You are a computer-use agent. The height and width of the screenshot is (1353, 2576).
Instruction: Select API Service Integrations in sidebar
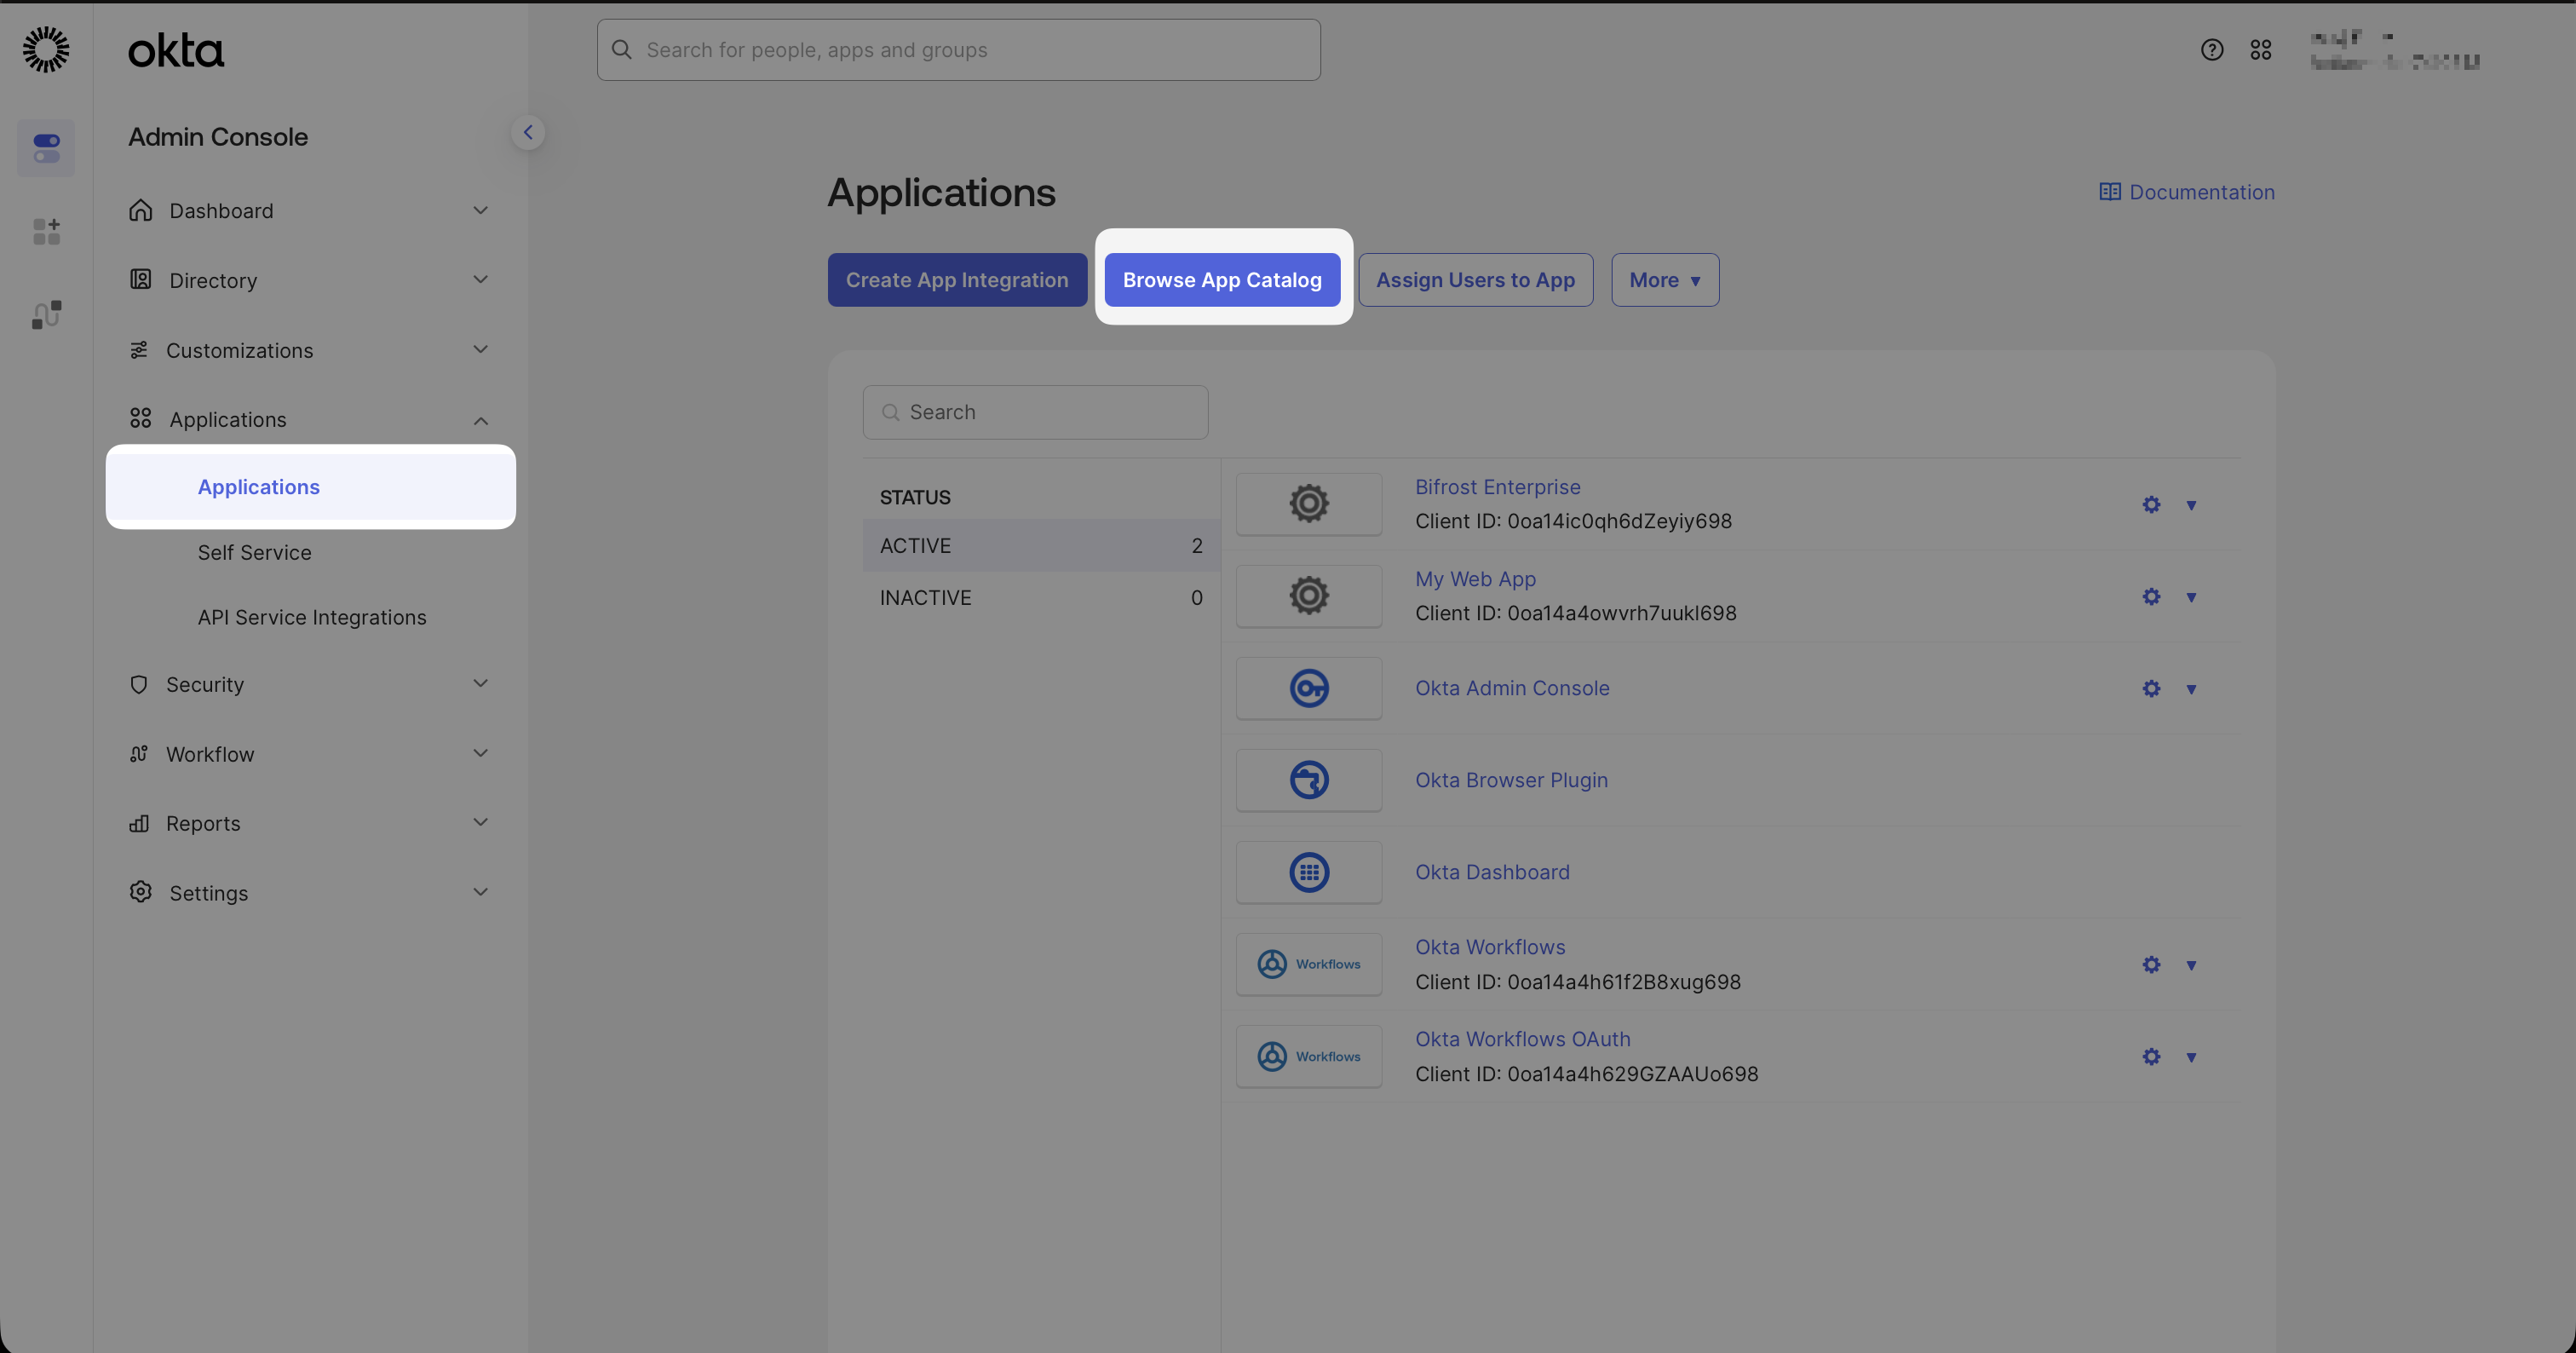(x=312, y=617)
